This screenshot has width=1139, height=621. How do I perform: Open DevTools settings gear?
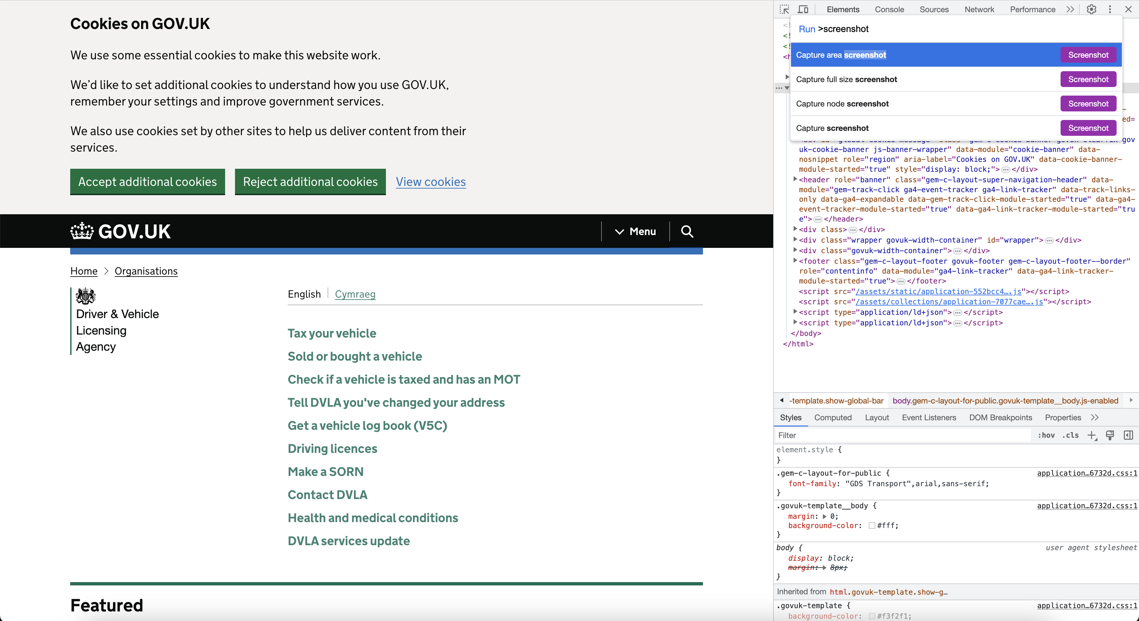point(1091,9)
